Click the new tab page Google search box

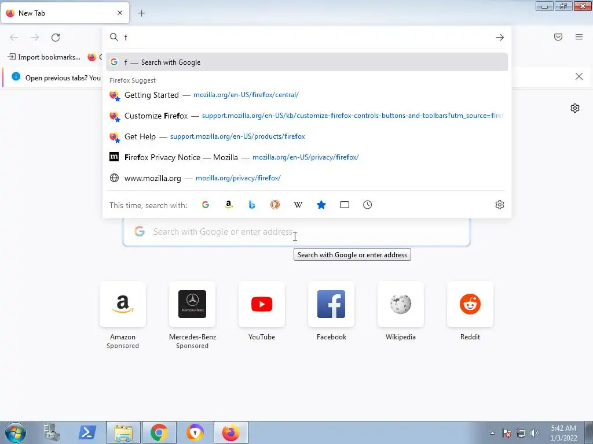pyautogui.click(x=296, y=232)
